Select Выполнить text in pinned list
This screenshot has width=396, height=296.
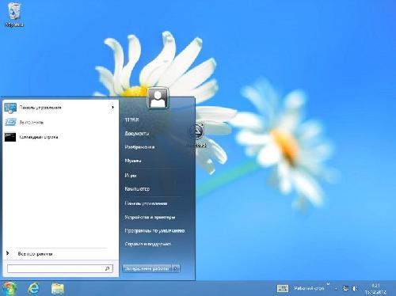(32, 123)
